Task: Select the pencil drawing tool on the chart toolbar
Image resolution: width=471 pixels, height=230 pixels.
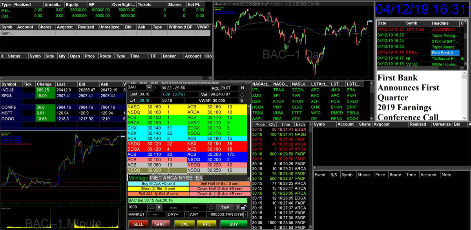Action: [x=267, y=4]
